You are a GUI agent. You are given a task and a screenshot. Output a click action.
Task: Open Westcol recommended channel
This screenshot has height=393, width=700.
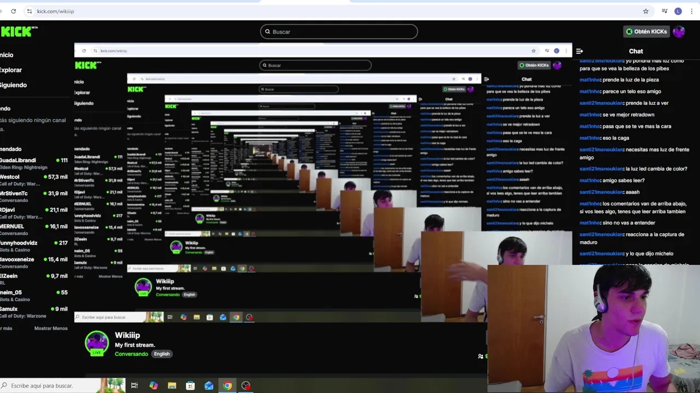click(34, 180)
